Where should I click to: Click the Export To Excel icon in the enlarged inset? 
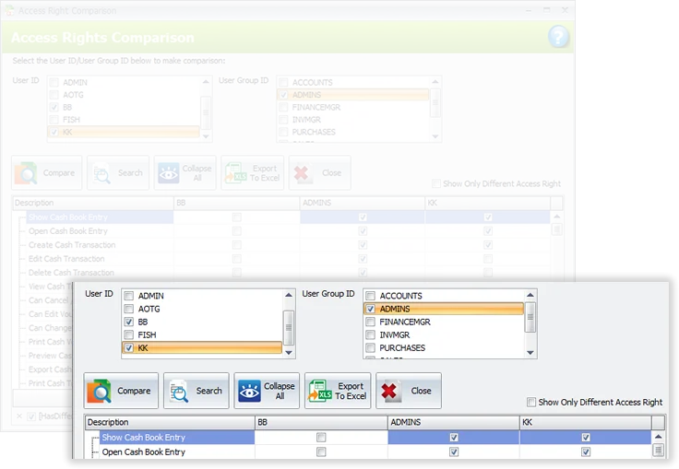318,391
